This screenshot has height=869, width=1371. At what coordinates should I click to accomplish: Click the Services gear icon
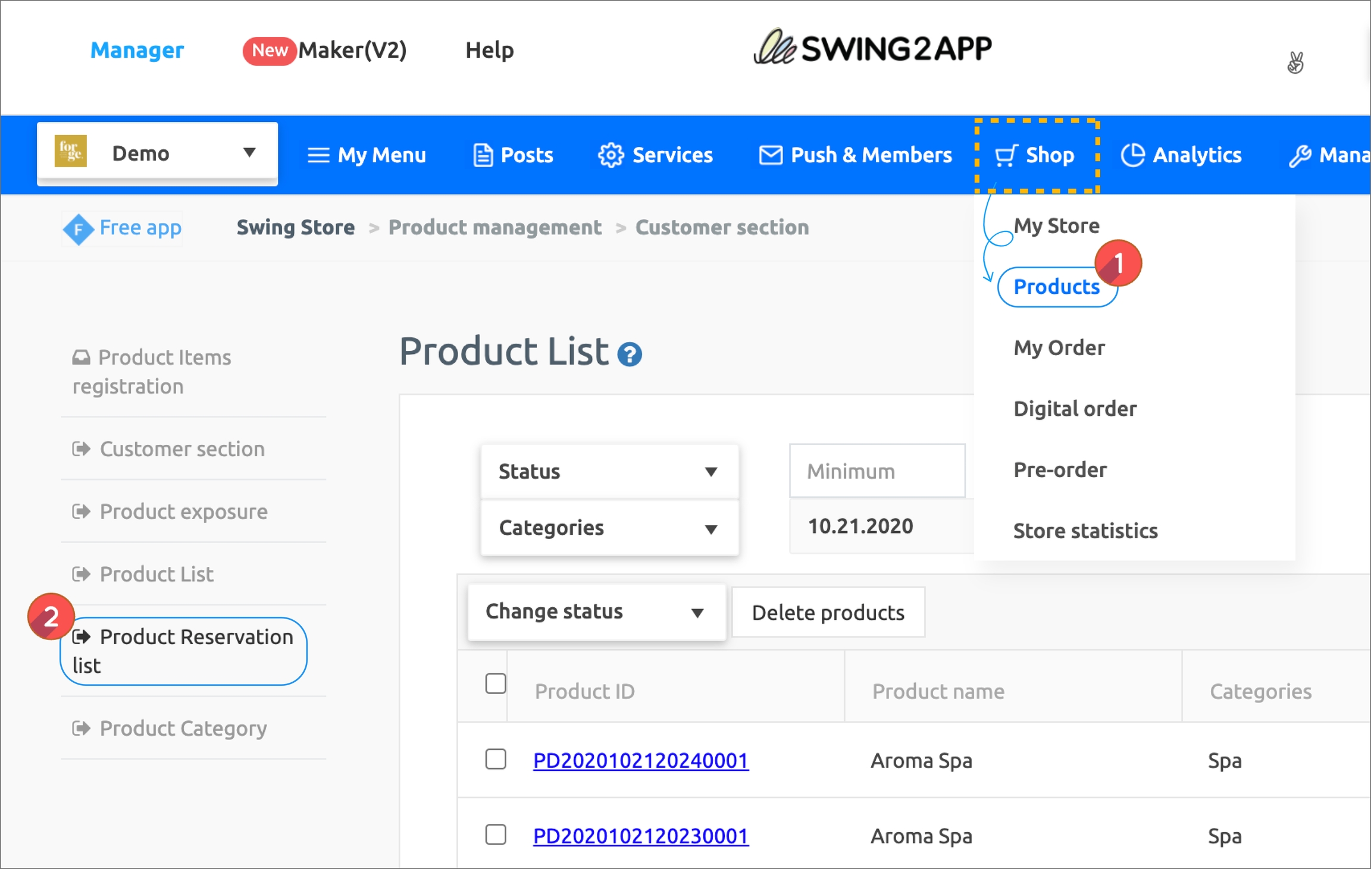coord(611,155)
